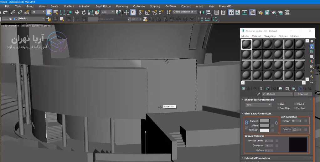Open Create Selection Set dropdown

(x=184, y=12)
